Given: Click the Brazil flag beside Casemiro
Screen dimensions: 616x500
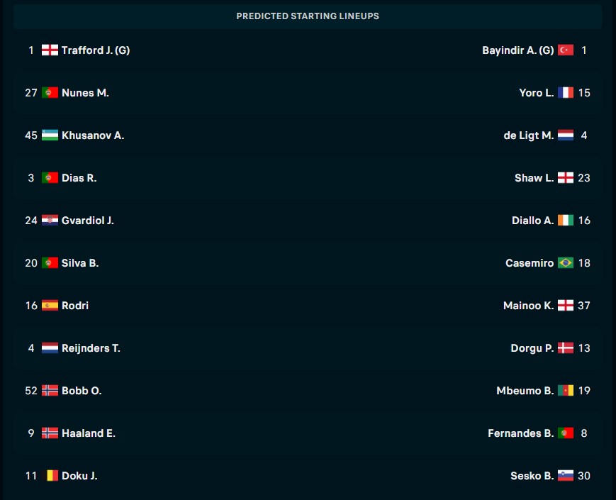Looking at the screenshot, I should point(566,263).
